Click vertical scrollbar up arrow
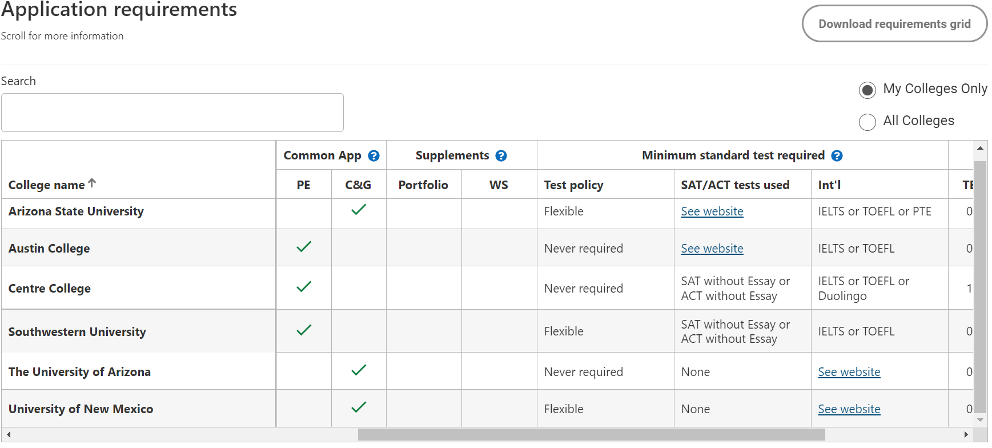This screenshot has width=992, height=448. [980, 148]
